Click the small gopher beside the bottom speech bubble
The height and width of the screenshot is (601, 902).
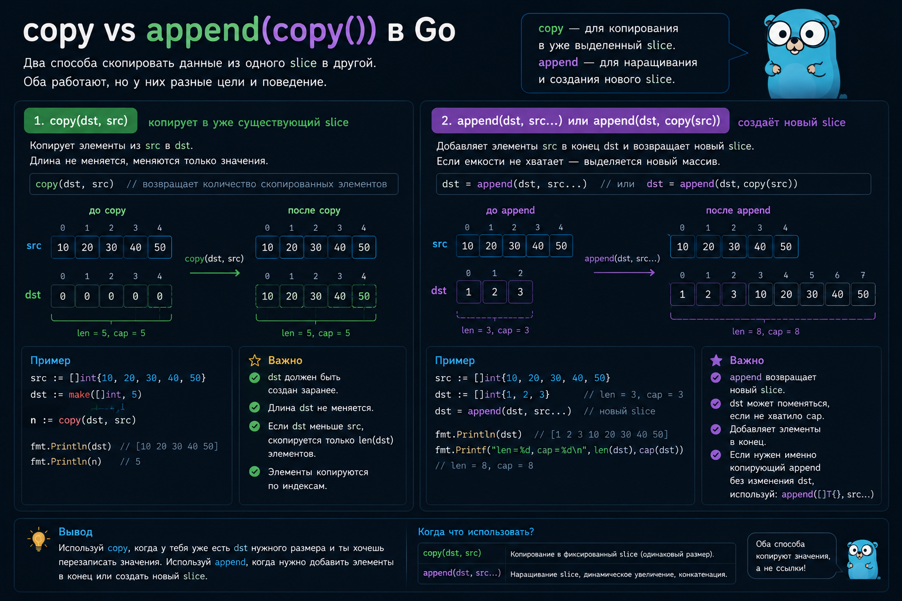[862, 559]
